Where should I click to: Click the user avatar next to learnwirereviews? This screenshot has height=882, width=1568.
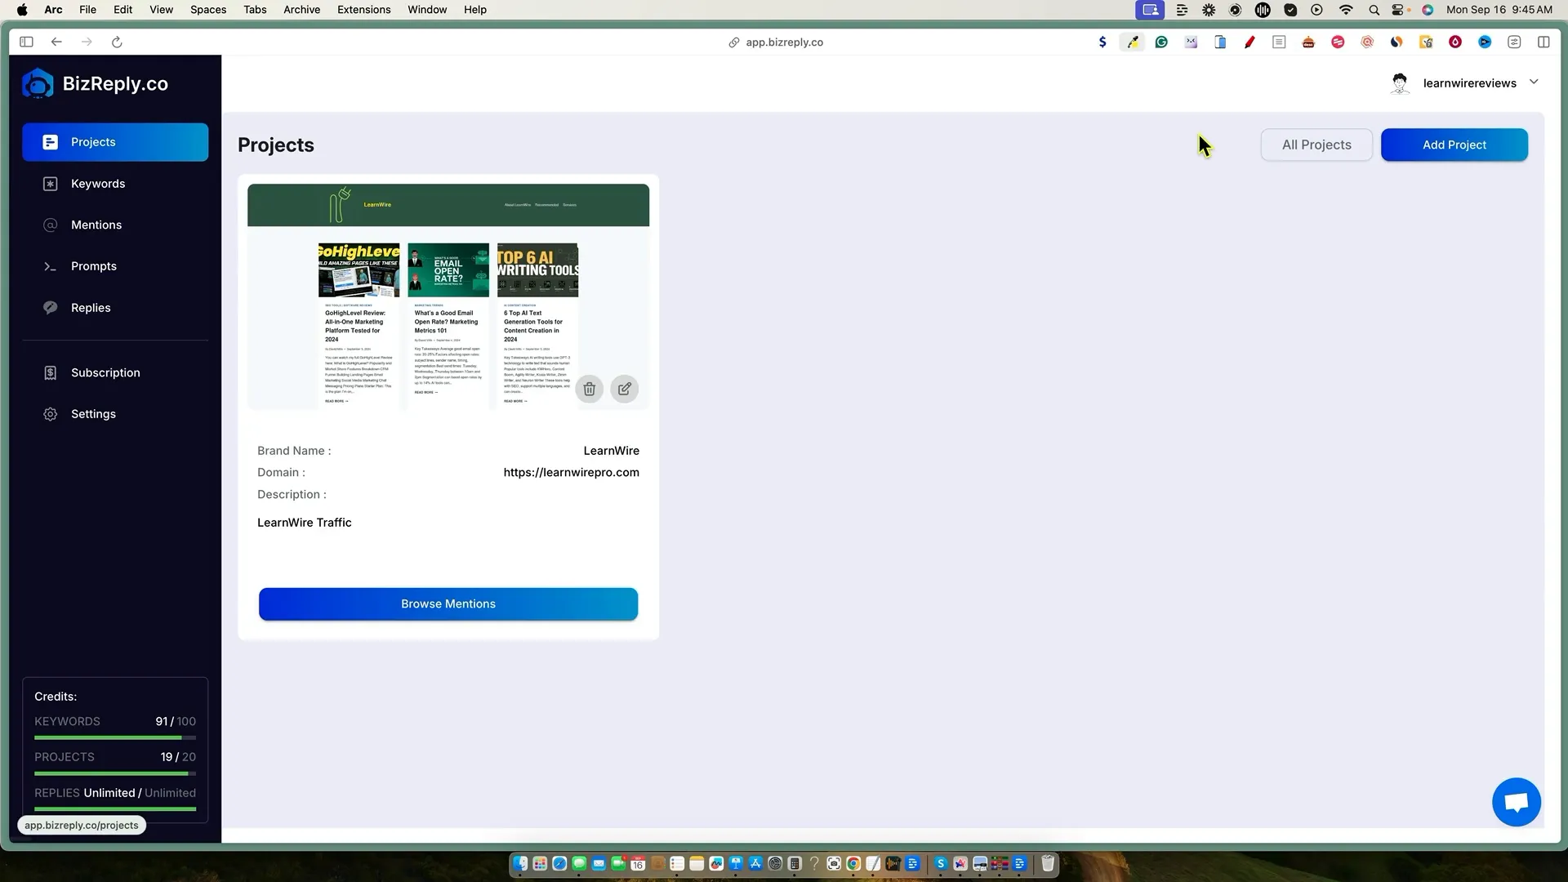[1400, 83]
